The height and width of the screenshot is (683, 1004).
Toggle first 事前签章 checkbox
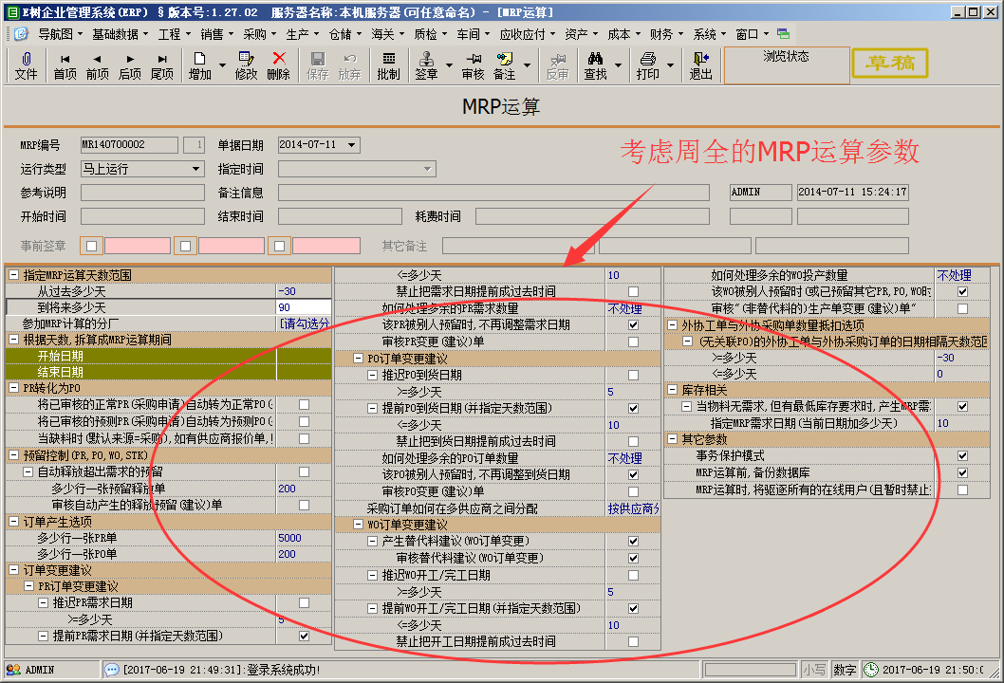click(x=91, y=246)
